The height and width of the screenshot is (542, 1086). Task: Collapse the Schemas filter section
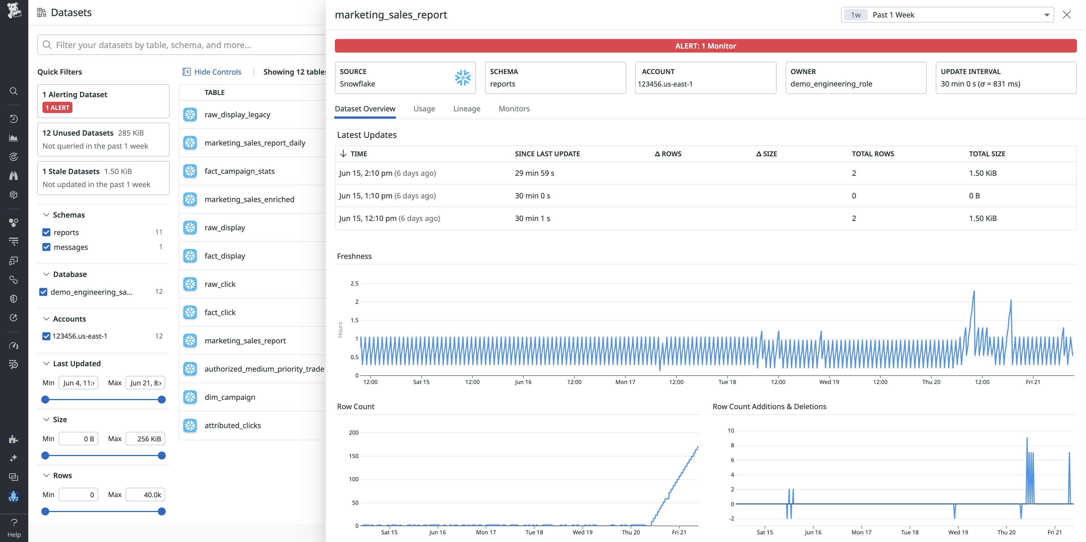(46, 215)
